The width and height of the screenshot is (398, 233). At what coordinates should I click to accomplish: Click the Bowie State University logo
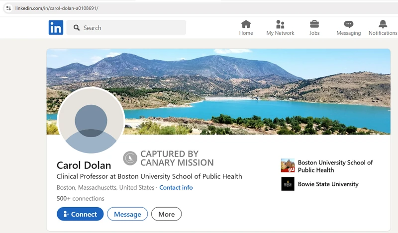288,184
